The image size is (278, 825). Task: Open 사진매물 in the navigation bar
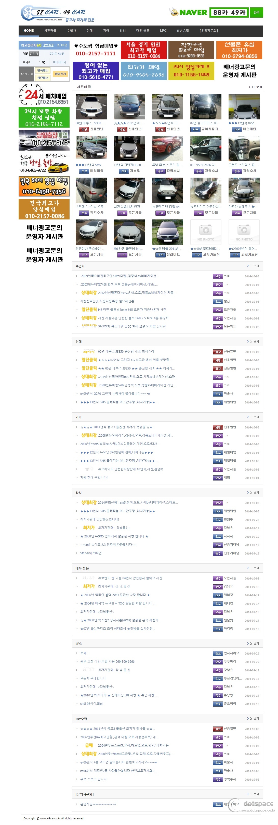click(x=50, y=31)
